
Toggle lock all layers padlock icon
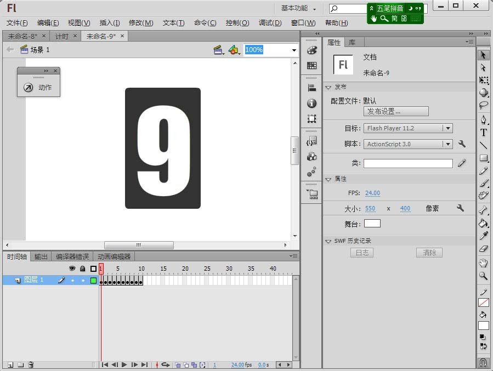click(x=83, y=269)
